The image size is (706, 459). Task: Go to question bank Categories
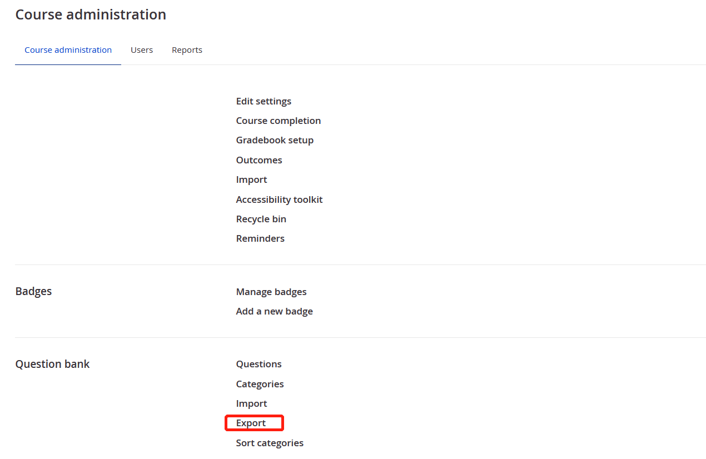click(x=260, y=384)
